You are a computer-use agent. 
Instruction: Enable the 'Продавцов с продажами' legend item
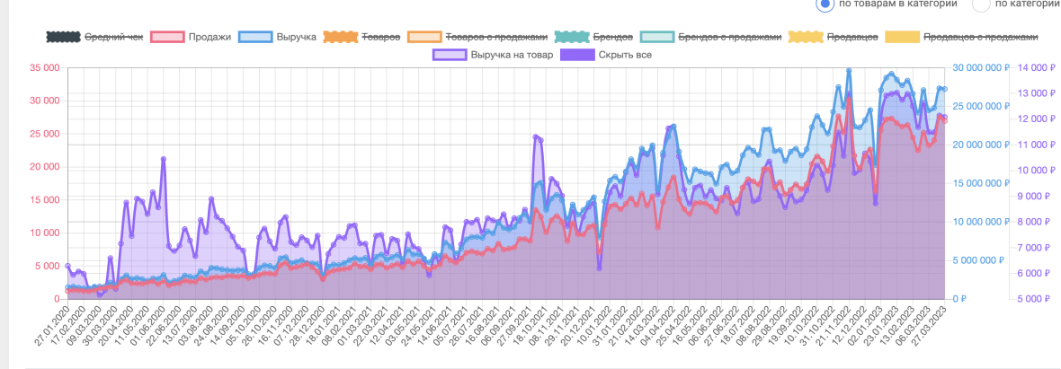(961, 37)
